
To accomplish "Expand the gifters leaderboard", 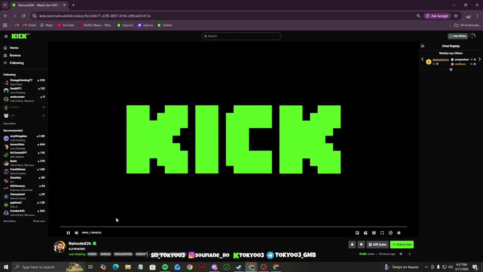I will click(451, 70).
